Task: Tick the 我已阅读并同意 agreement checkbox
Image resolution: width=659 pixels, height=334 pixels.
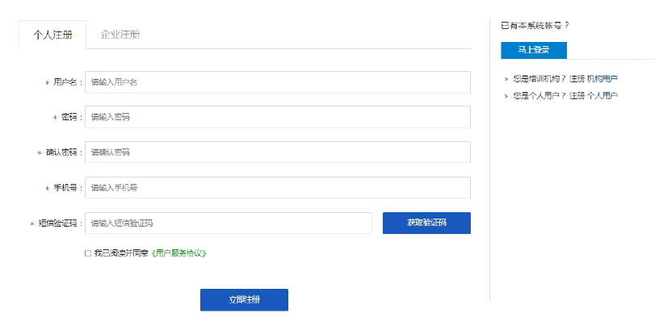Action: (x=88, y=253)
